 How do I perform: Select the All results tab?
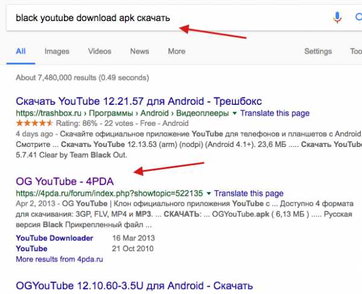click(21, 51)
